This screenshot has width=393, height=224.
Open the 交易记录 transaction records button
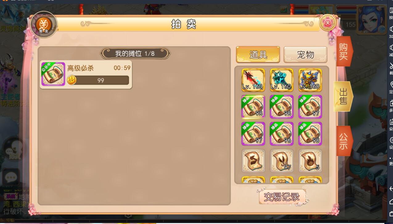point(282,197)
